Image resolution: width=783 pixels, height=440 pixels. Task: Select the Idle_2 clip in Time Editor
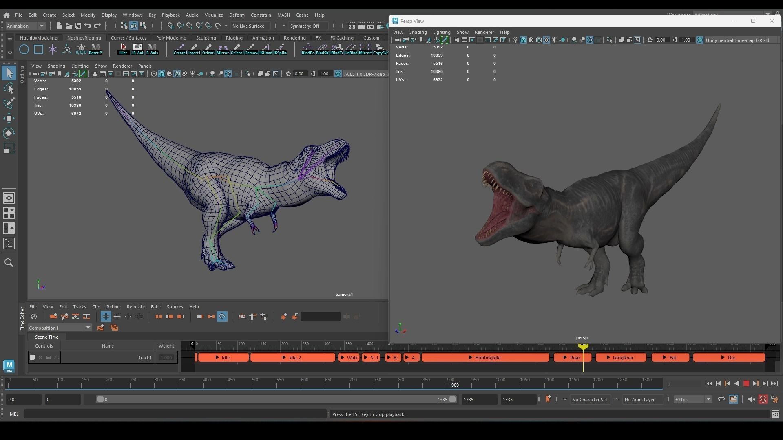point(293,358)
